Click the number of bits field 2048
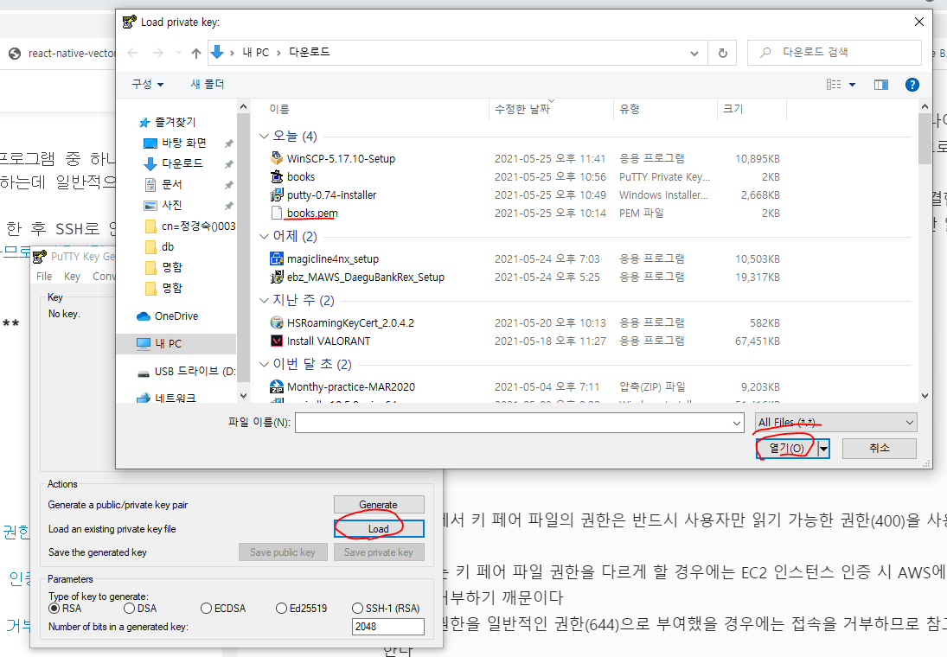 [x=387, y=626]
